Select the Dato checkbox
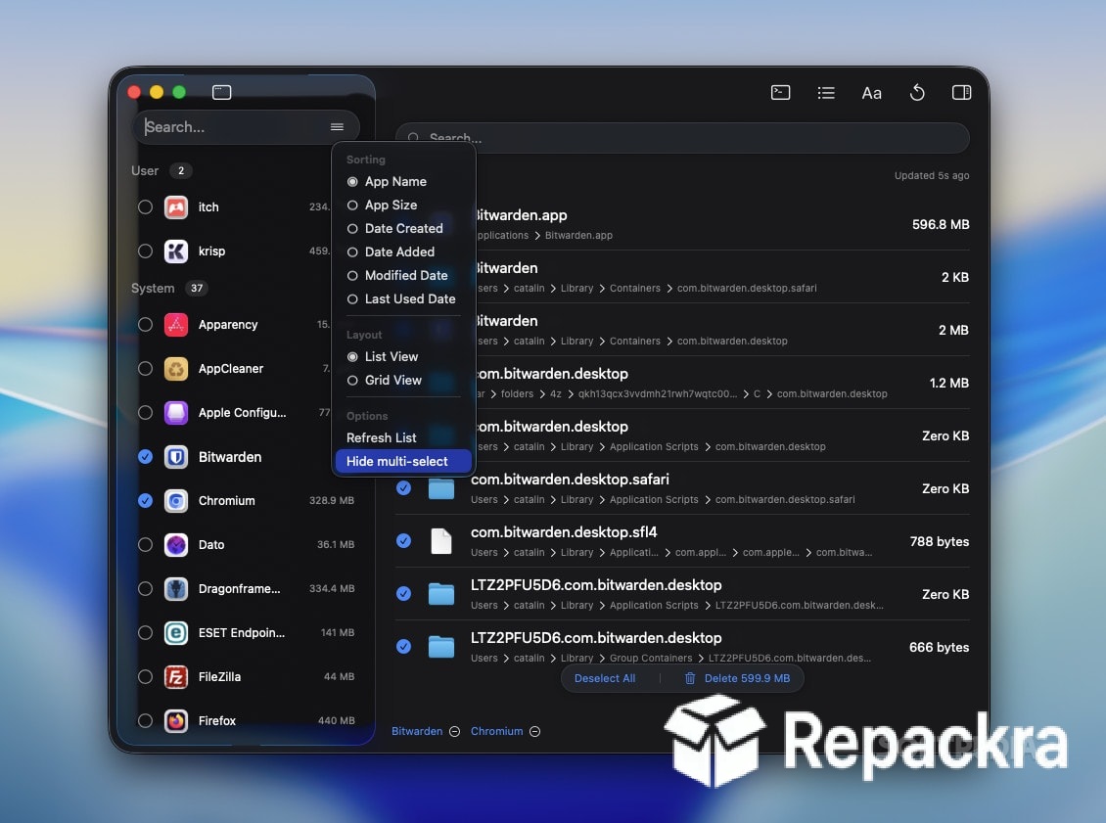1106x823 pixels. tap(145, 544)
